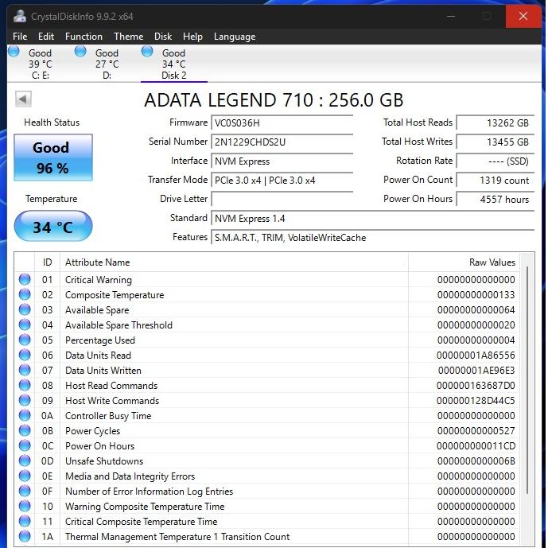548x548 pixels.
Task: Click status icon of Power Cycles row
Action: (x=25, y=430)
